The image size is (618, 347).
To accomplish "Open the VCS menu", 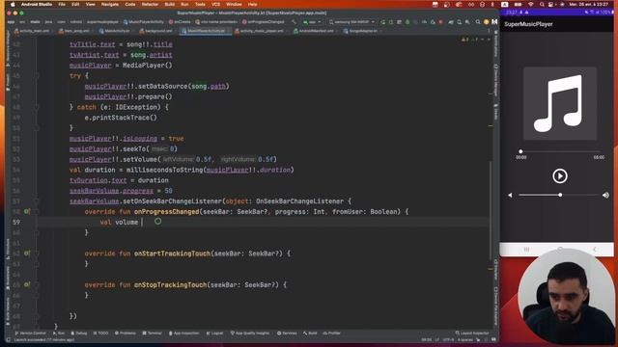I will (x=215, y=4).
